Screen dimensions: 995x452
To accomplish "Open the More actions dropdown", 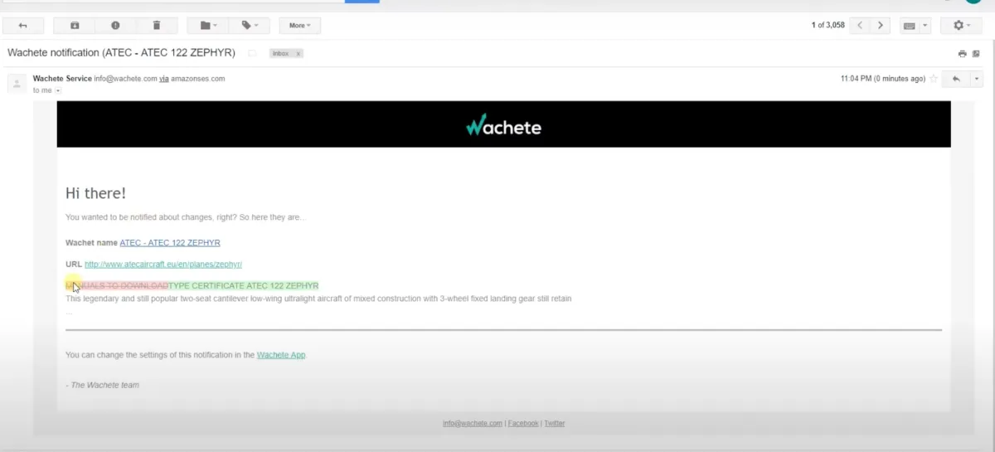I will pyautogui.click(x=300, y=26).
